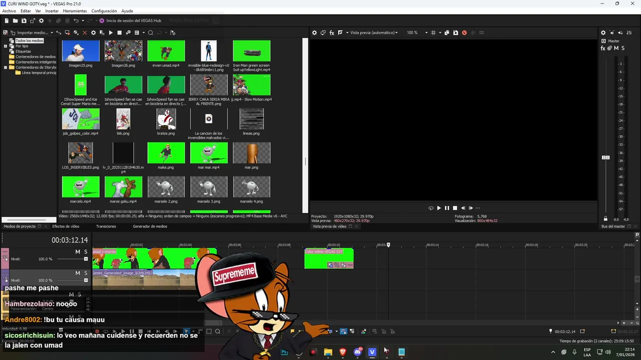Screen dimensions: 641x360
Task: Select the marse goku.mp4 thumbnail
Action: pos(123,187)
